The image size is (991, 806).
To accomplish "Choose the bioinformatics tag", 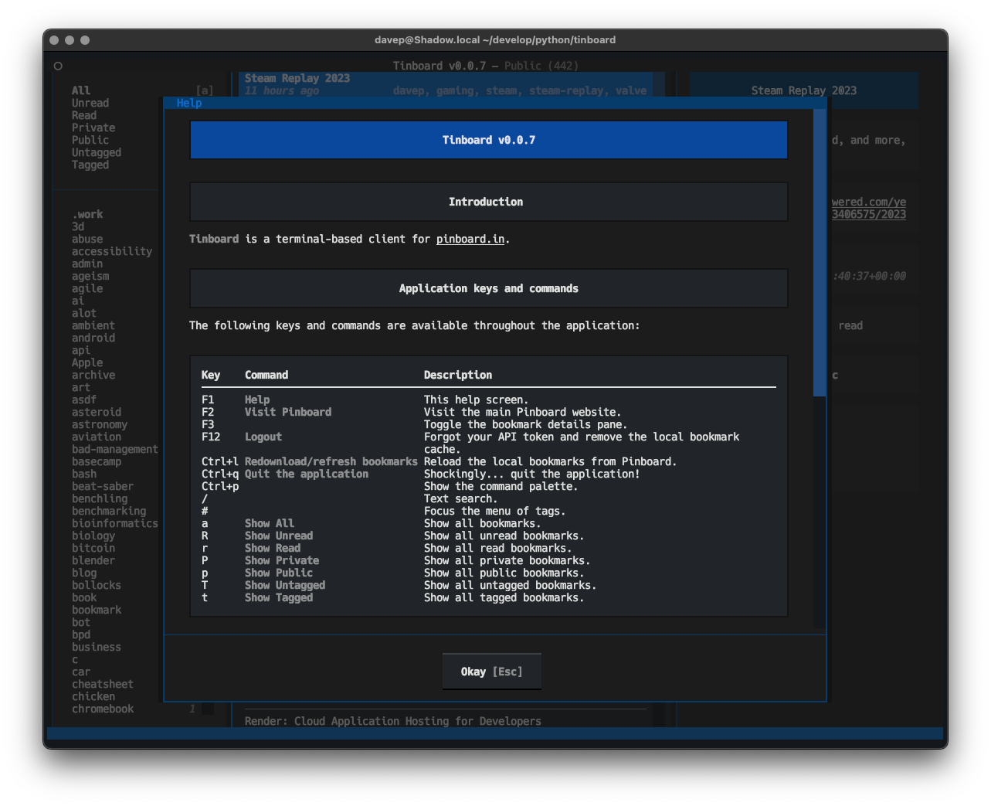I will [x=115, y=523].
